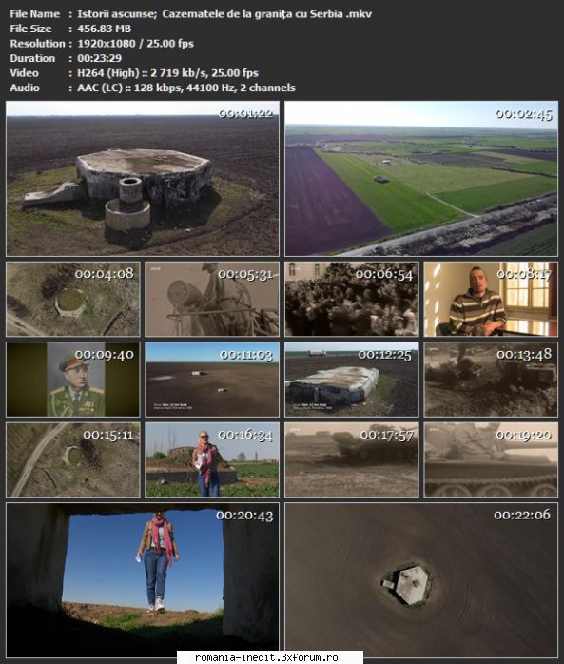Open the sepia landscape thumbnail at 00:17:57

(352, 459)
